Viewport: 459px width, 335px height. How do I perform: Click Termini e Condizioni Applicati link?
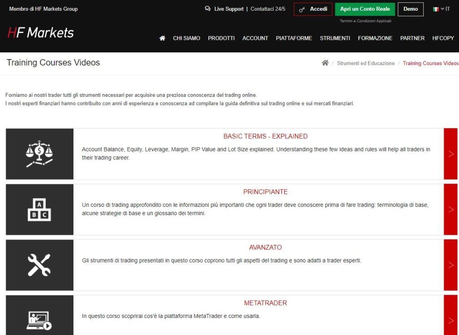pos(365,21)
